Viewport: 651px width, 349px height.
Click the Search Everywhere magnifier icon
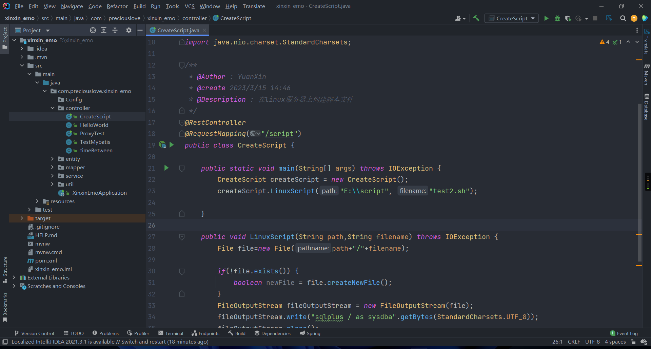tap(623, 18)
